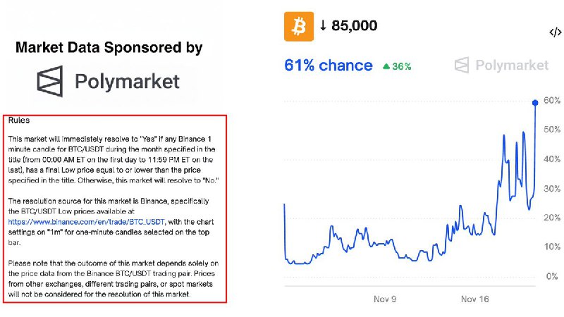Select the Nov 16 date label
564x317 pixels.
click(x=476, y=299)
